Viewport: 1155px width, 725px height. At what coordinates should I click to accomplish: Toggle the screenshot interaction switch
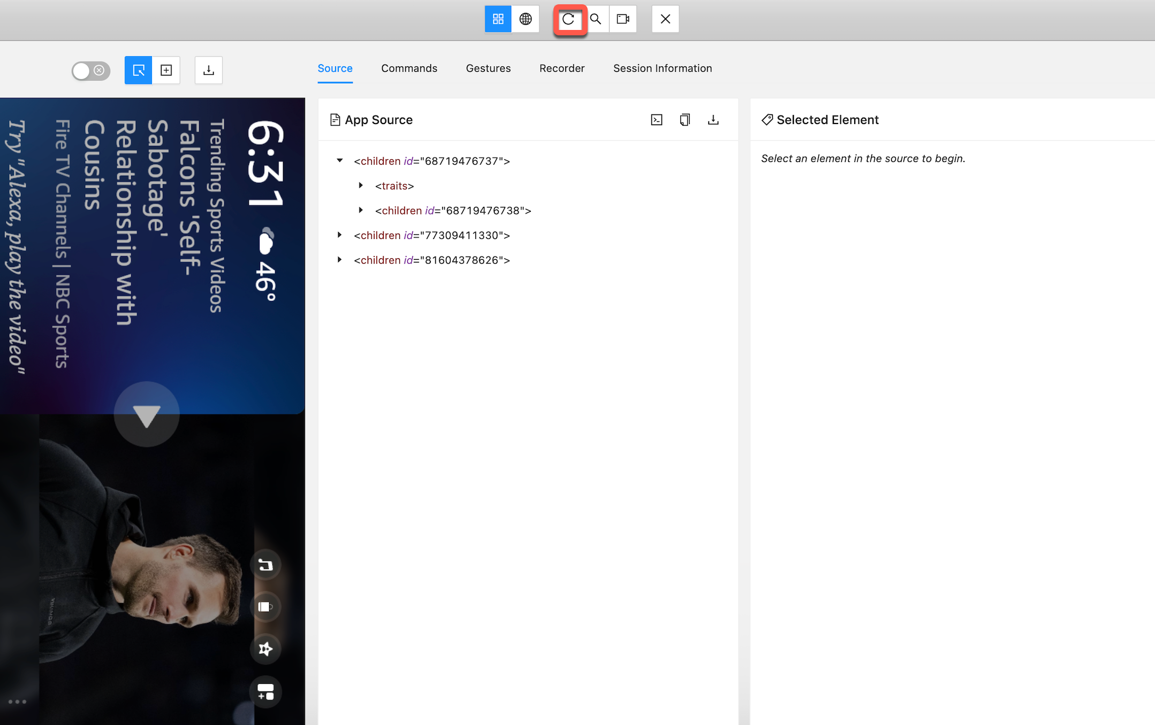click(x=90, y=70)
